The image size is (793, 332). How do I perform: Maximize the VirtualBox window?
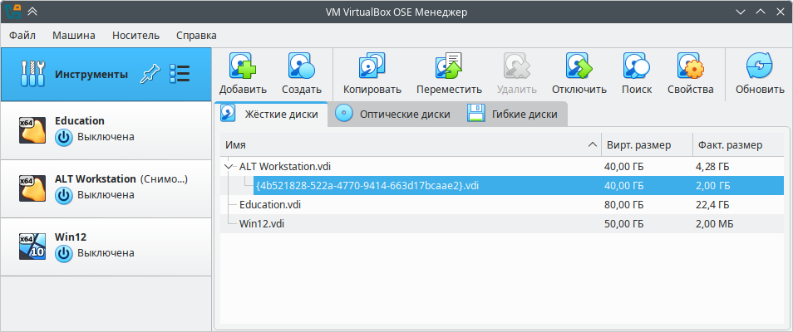coord(760,11)
